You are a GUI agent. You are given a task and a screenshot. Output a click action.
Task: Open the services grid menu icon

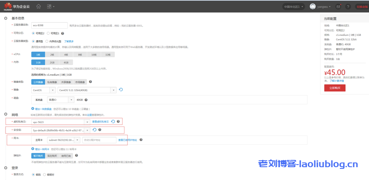(50, 7)
